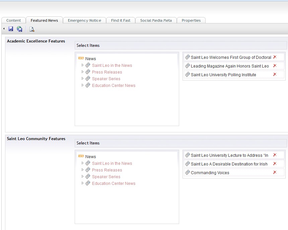The height and width of the screenshot is (230, 288).
Task: Switch to the Properties tab
Action: tap(191, 20)
